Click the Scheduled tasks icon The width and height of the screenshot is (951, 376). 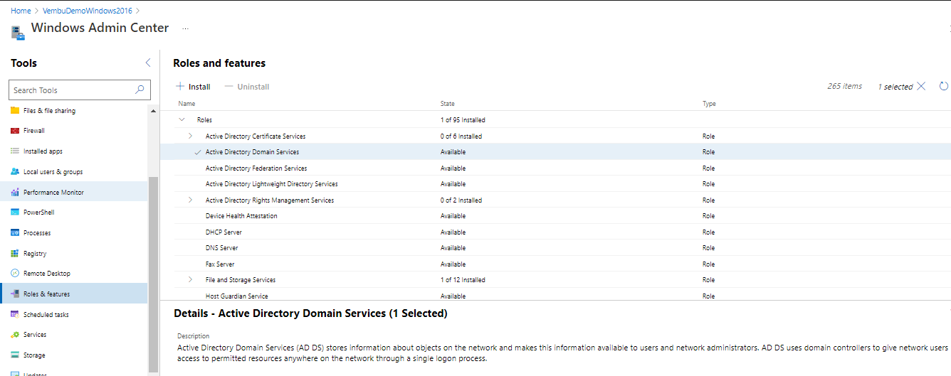point(15,315)
